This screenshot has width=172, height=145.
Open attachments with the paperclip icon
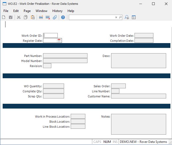coord(55,17)
